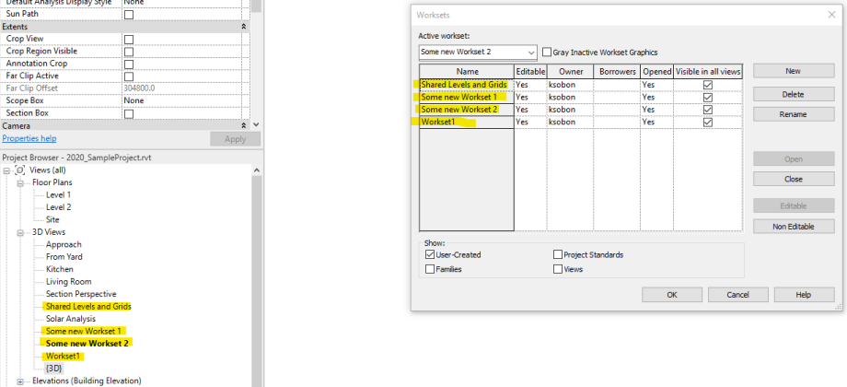Click the Rename workset button
Image resolution: width=847 pixels, height=387 pixels.
(794, 114)
